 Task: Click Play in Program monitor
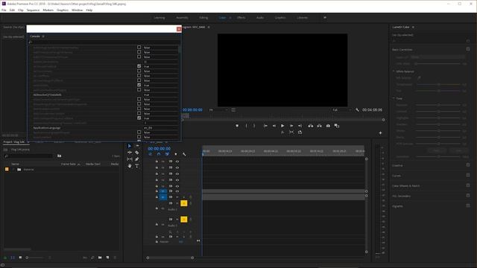pyautogui.click(x=282, y=126)
